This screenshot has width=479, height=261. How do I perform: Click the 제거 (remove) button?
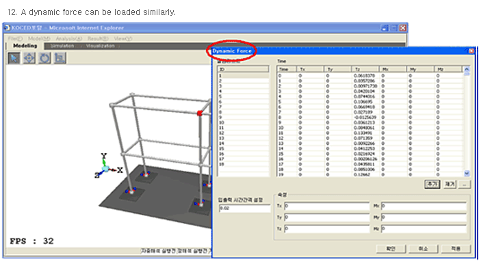pos(450,184)
